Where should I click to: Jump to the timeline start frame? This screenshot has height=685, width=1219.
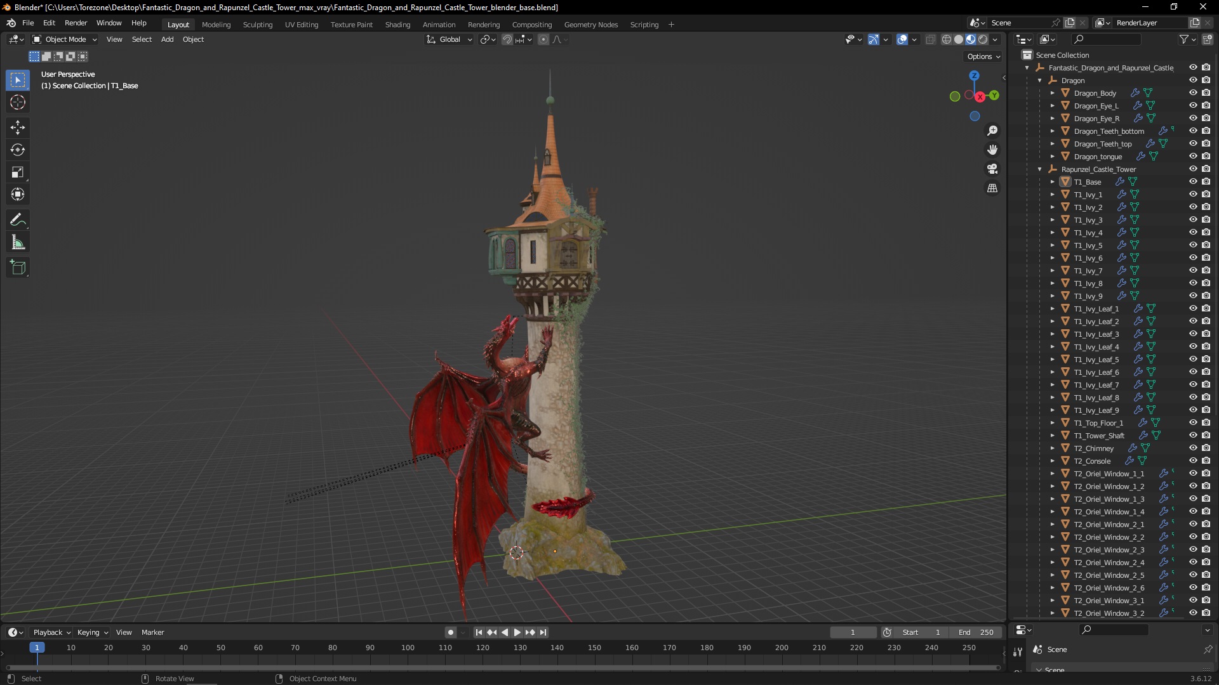point(479,632)
